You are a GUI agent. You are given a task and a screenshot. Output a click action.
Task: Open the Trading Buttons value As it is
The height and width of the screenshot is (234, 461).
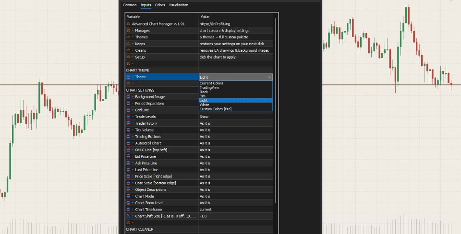pos(235,137)
